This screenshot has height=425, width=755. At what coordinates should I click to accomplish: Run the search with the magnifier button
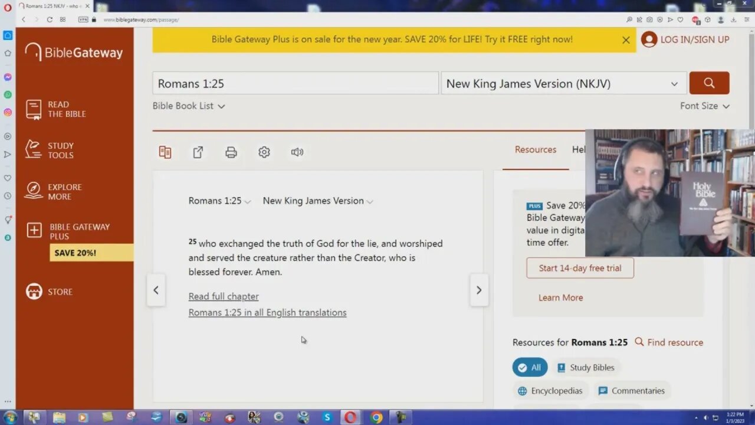click(x=710, y=83)
